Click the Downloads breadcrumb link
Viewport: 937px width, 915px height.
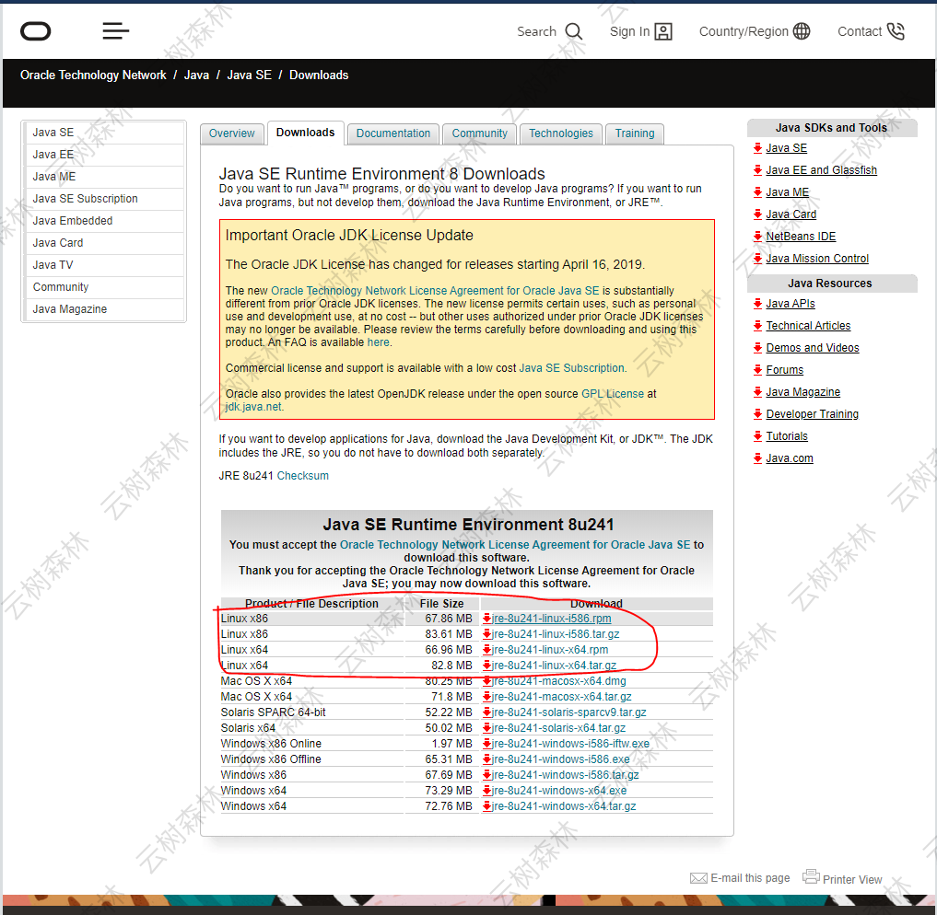319,75
